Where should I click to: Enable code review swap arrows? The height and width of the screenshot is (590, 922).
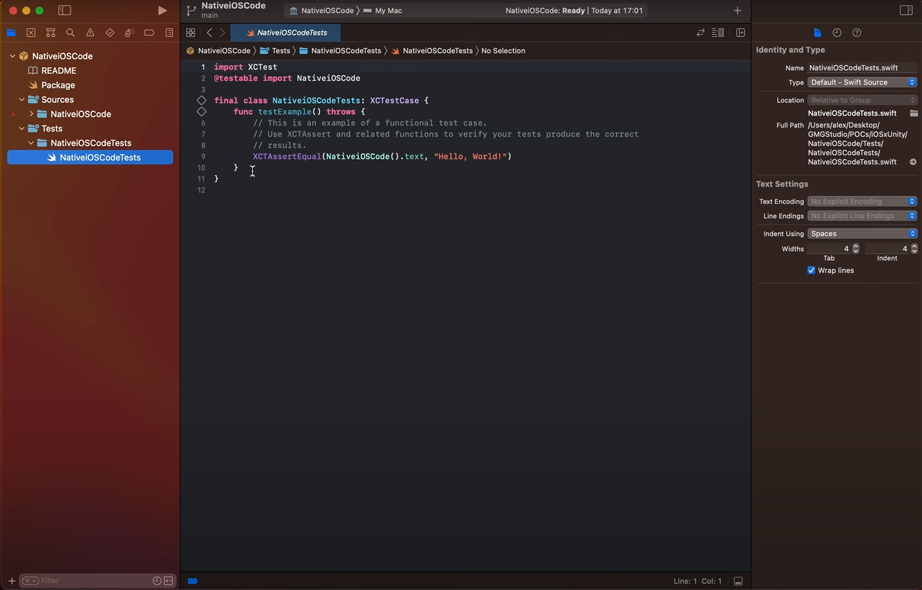pyautogui.click(x=701, y=33)
